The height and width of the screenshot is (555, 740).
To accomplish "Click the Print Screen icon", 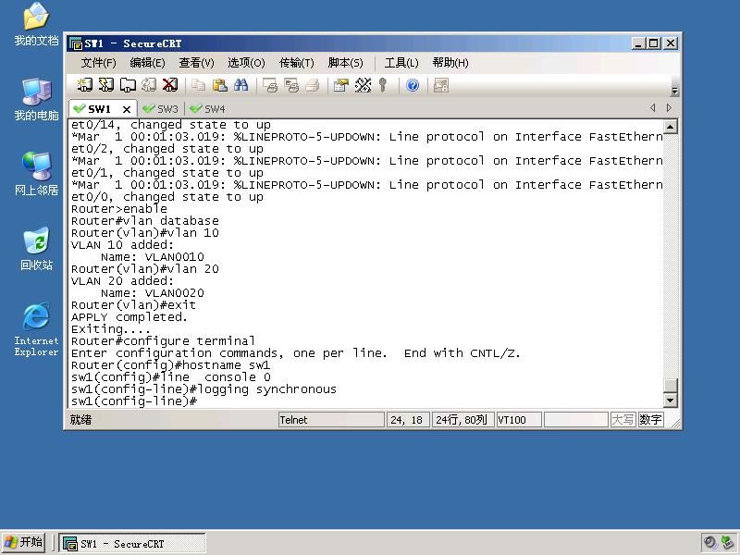I will click(x=270, y=85).
